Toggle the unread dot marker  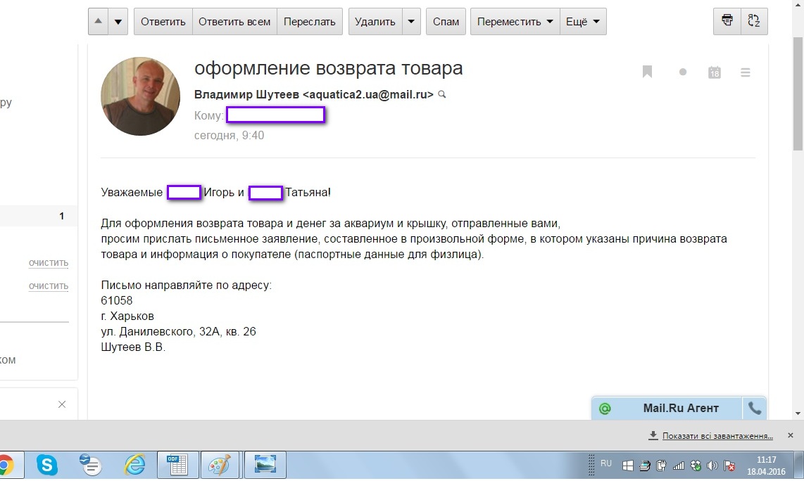682,72
